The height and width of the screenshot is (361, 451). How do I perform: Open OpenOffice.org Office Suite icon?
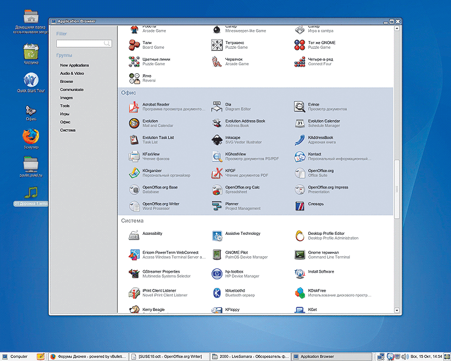click(299, 173)
